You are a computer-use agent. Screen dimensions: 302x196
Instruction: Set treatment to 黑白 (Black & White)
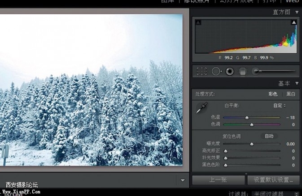click(x=291, y=94)
